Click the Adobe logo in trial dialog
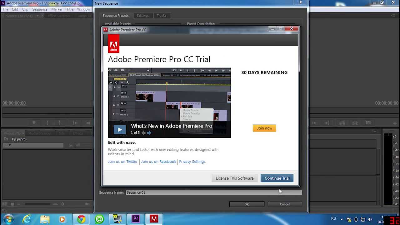This screenshot has width=400, height=225. [114, 44]
